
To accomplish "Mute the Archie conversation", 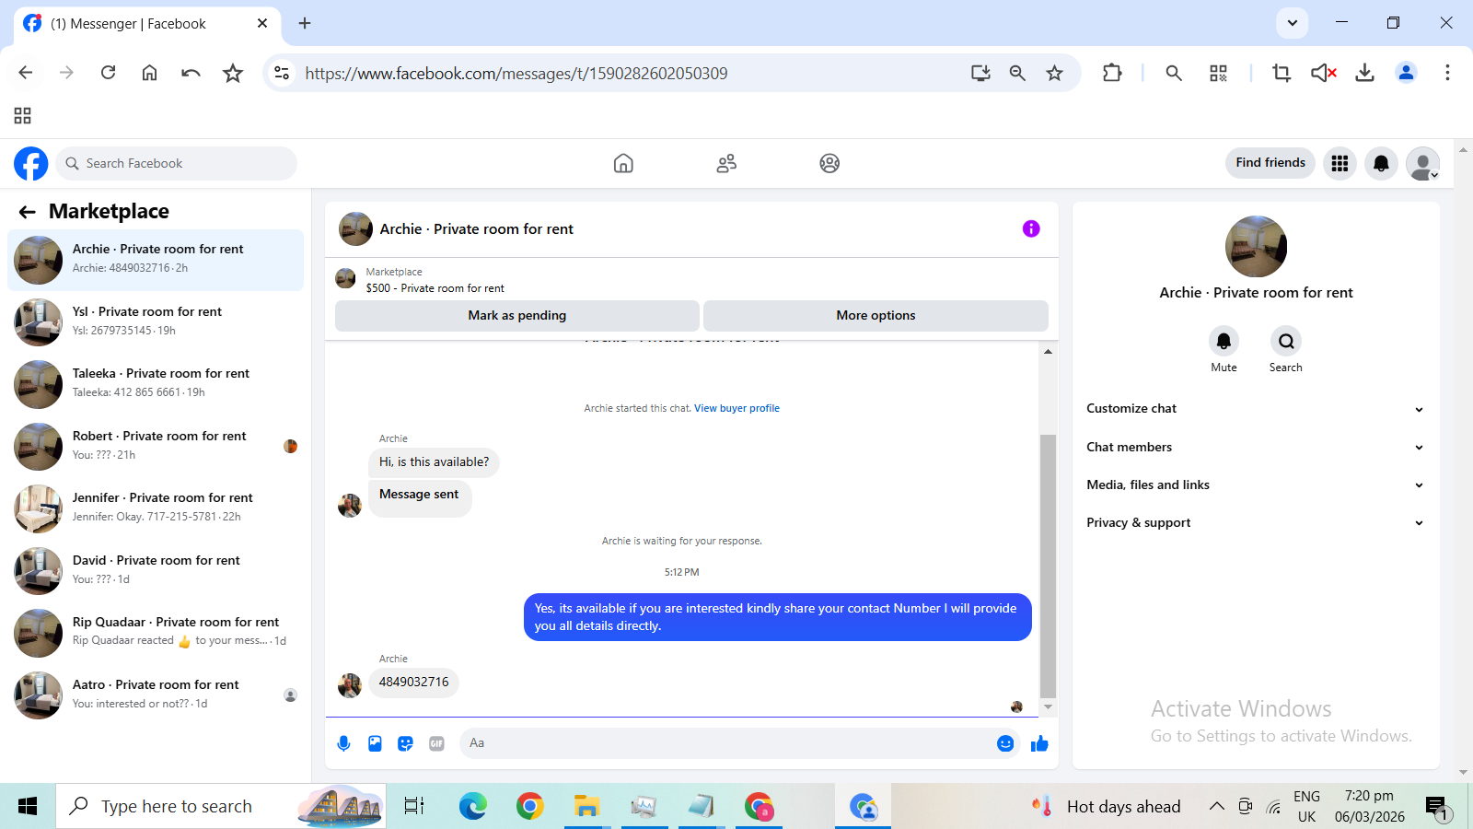I will [1224, 341].
